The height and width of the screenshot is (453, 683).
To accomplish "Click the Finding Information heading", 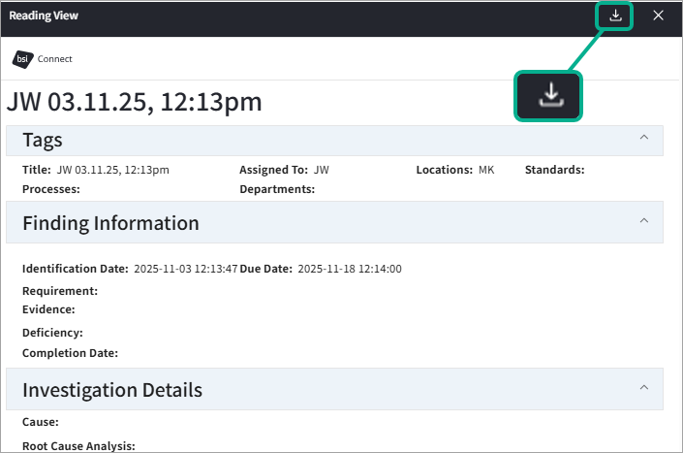I will (110, 223).
